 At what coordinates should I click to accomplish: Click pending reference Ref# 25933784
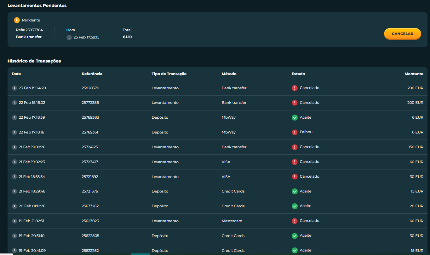tap(29, 30)
